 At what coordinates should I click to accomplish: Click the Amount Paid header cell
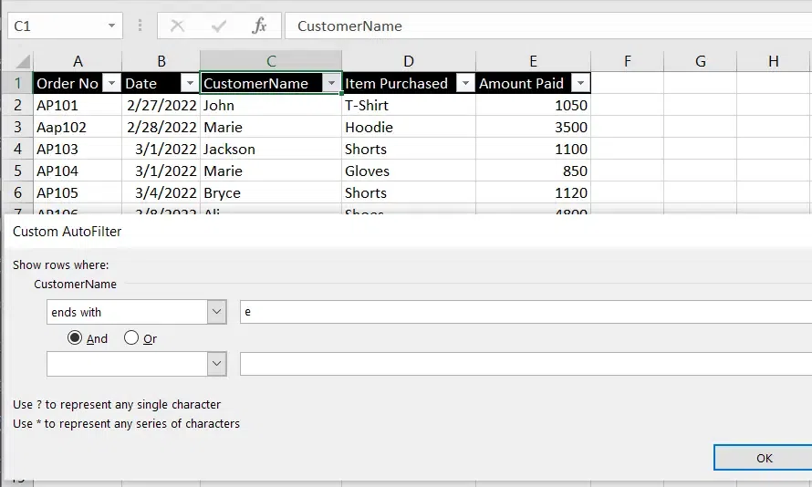pos(533,83)
